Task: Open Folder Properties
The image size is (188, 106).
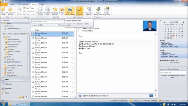Action: pyautogui.click(x=107, y=11)
